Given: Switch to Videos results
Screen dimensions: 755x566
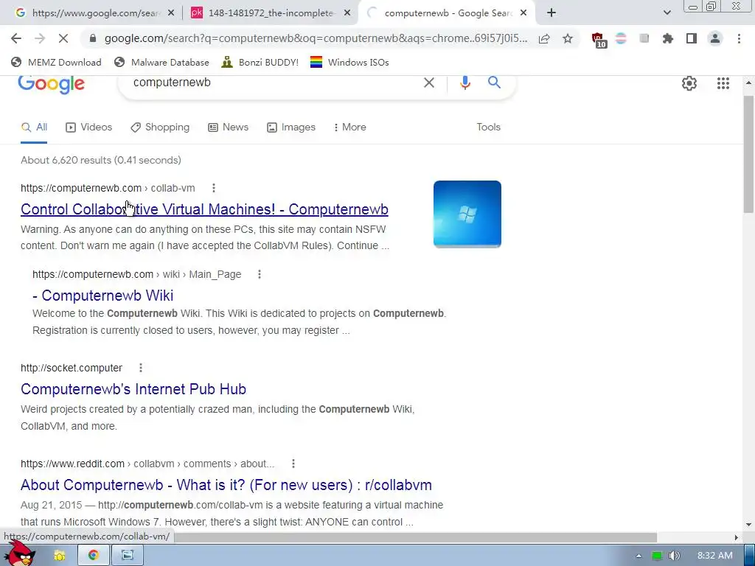Looking at the screenshot, I should pyautogui.click(x=89, y=127).
